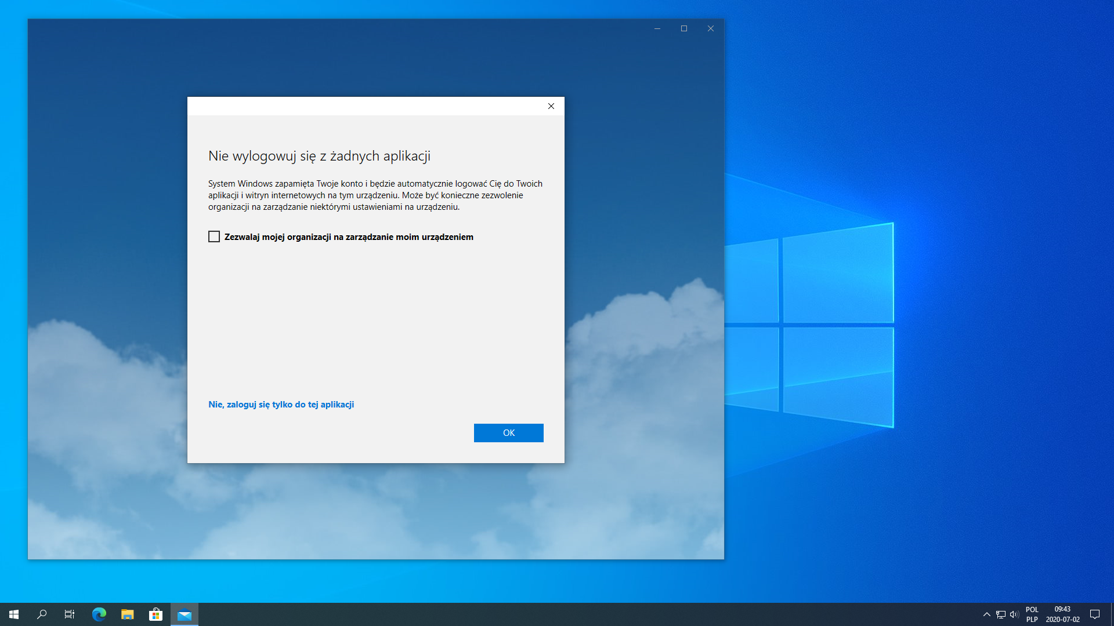The image size is (1114, 626).
Task: Select the Mail app taskbar icon
Action: pyautogui.click(x=185, y=614)
